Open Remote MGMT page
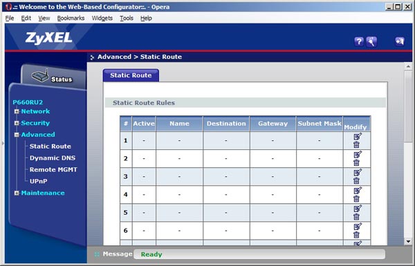The height and width of the screenshot is (266, 415). 53,169
